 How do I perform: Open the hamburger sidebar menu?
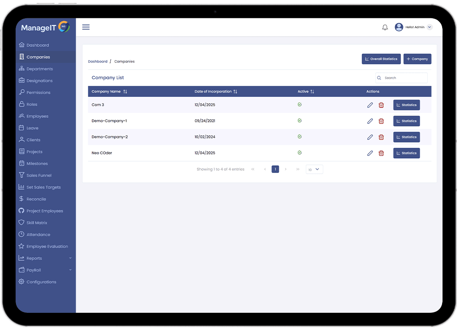pyautogui.click(x=86, y=27)
